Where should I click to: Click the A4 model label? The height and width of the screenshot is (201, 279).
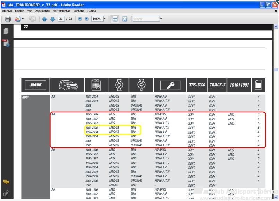[53, 114]
